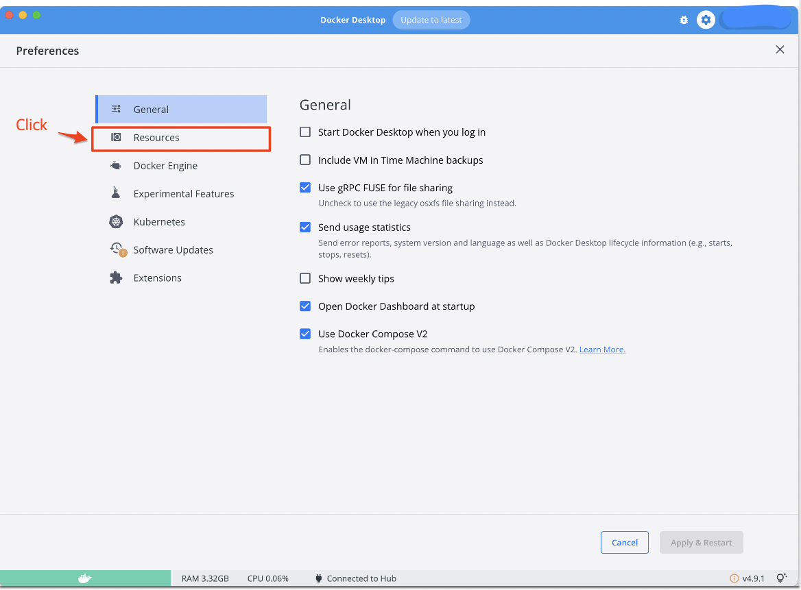
Task: Click the Software Updates clock icon
Action: (118, 249)
